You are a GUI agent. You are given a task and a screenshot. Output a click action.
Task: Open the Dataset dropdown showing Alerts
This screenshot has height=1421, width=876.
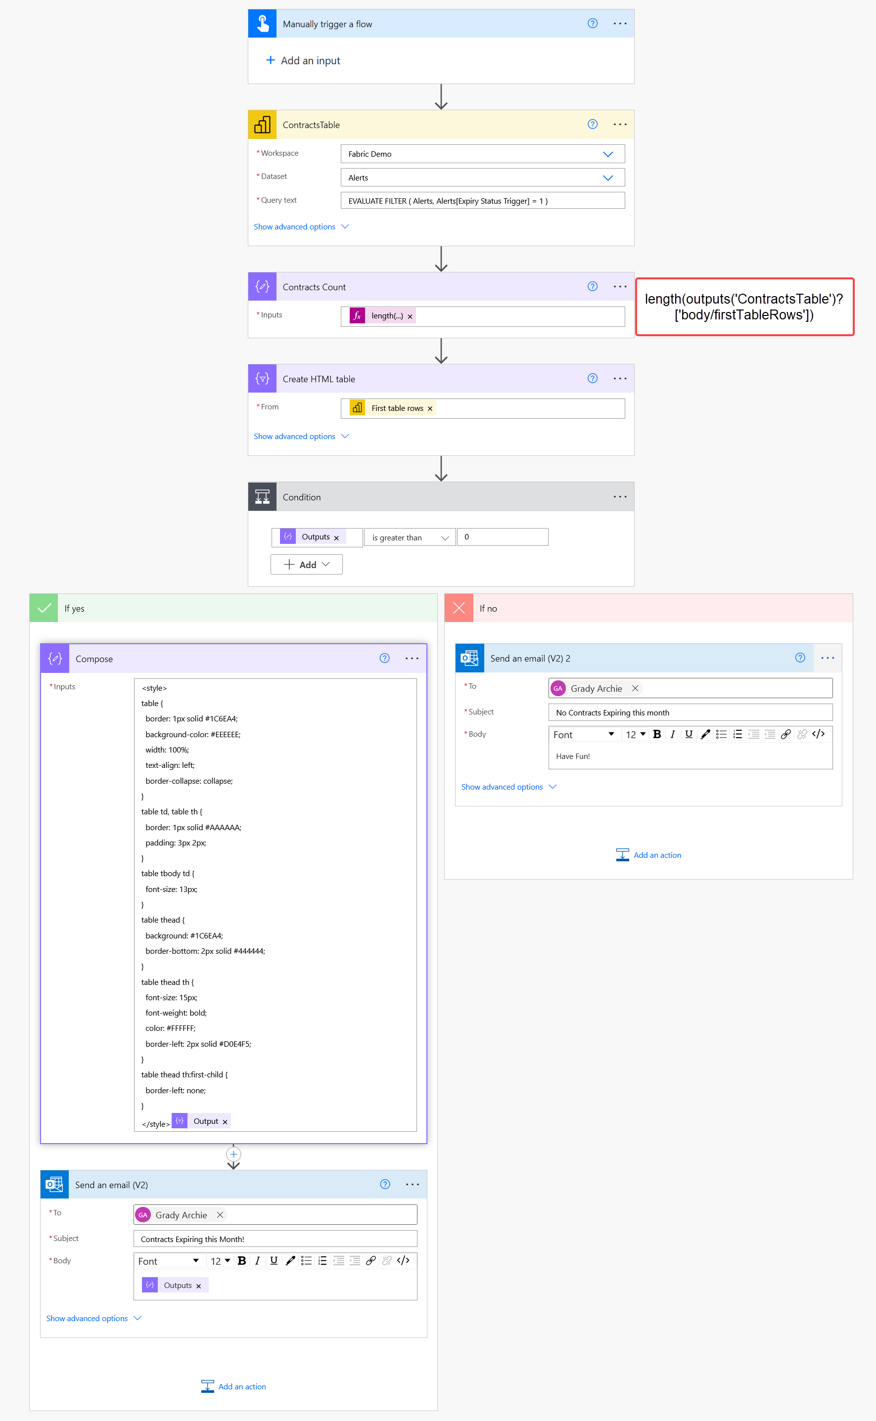[483, 178]
